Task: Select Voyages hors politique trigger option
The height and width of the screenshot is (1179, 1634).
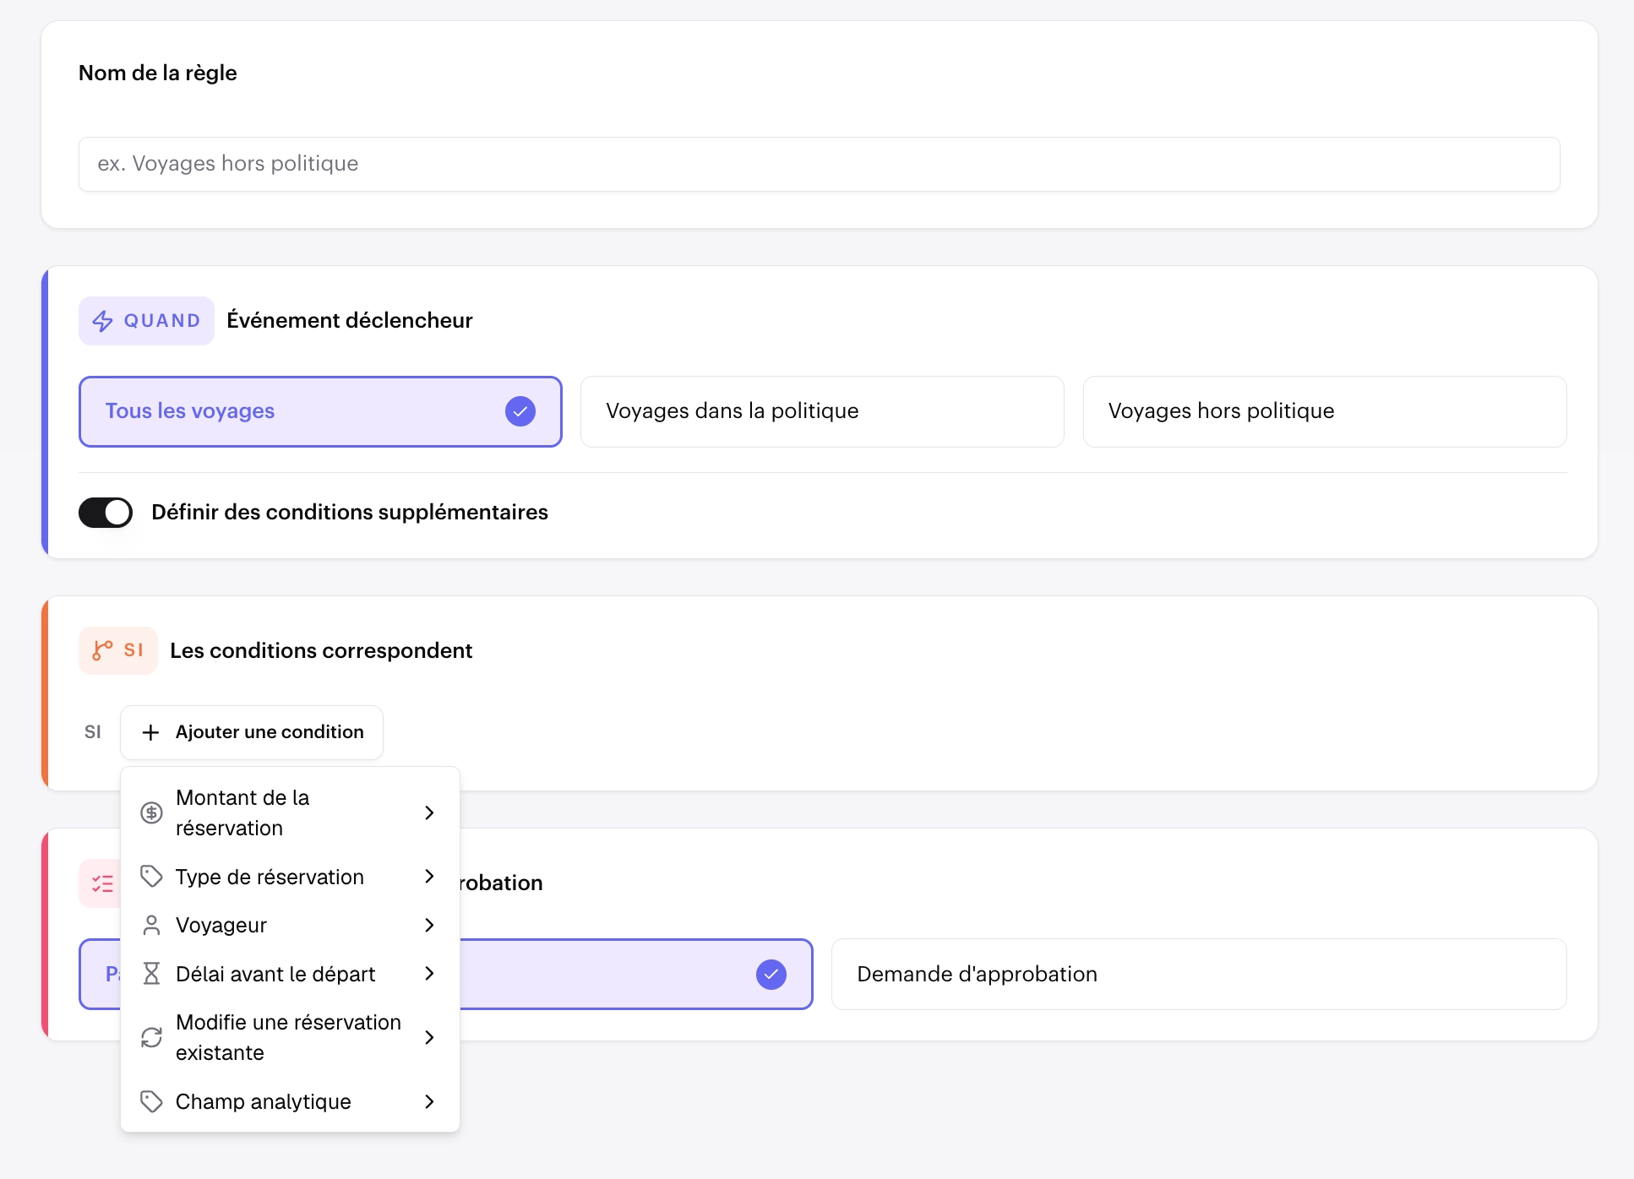Action: (1325, 411)
